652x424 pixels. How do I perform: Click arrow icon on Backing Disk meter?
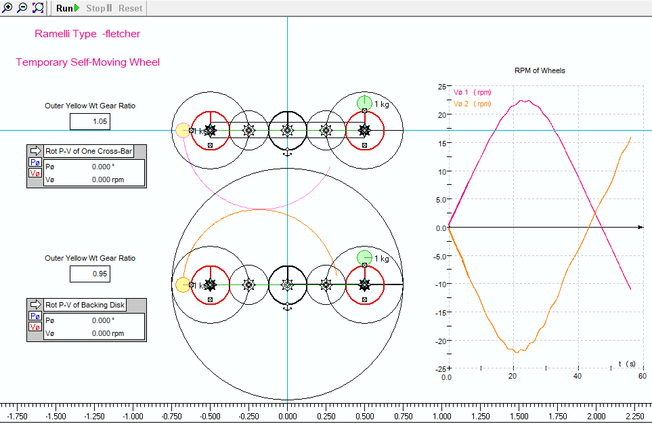tap(35, 304)
